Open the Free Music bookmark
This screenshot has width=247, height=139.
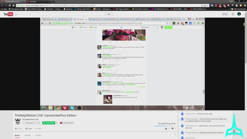[x=141, y=9]
